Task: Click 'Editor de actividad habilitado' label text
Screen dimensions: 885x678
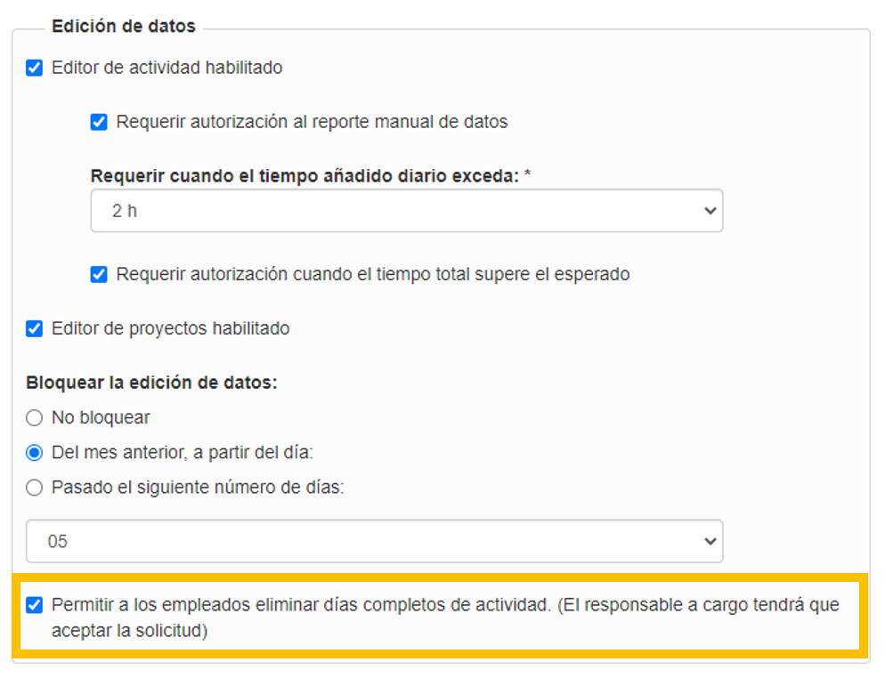Action: pos(166,69)
